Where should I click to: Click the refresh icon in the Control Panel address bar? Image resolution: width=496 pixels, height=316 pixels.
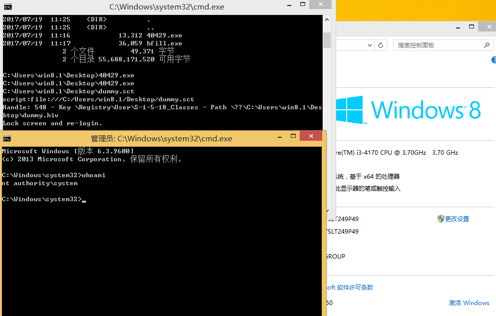click(x=381, y=44)
